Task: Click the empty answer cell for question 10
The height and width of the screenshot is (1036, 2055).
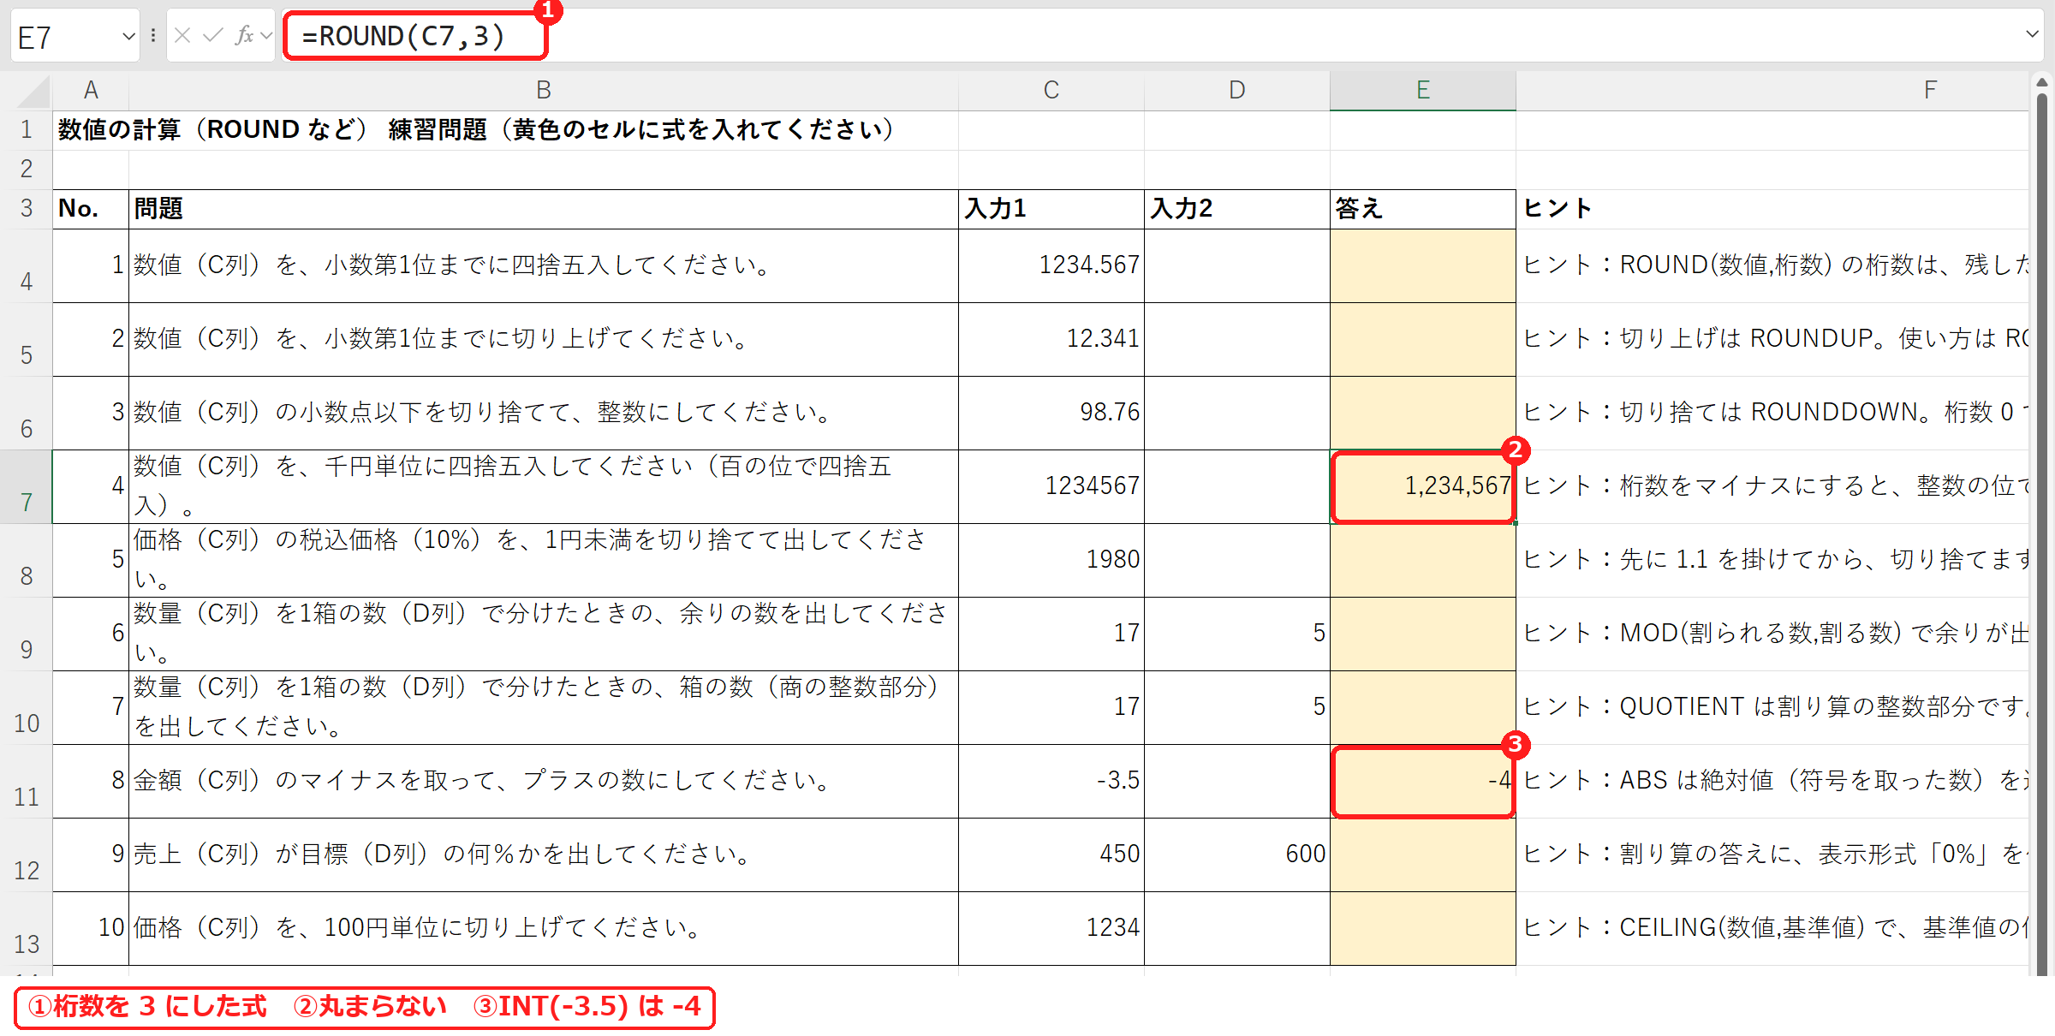Action: [1423, 928]
